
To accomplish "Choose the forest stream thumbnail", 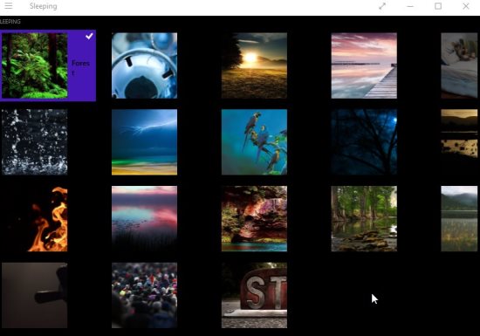I will click(364, 219).
